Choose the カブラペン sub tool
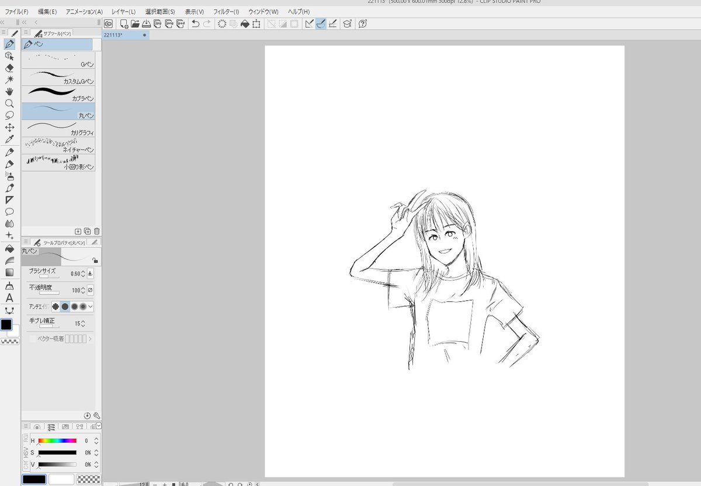Image resolution: width=701 pixels, height=486 pixels. coord(58,95)
